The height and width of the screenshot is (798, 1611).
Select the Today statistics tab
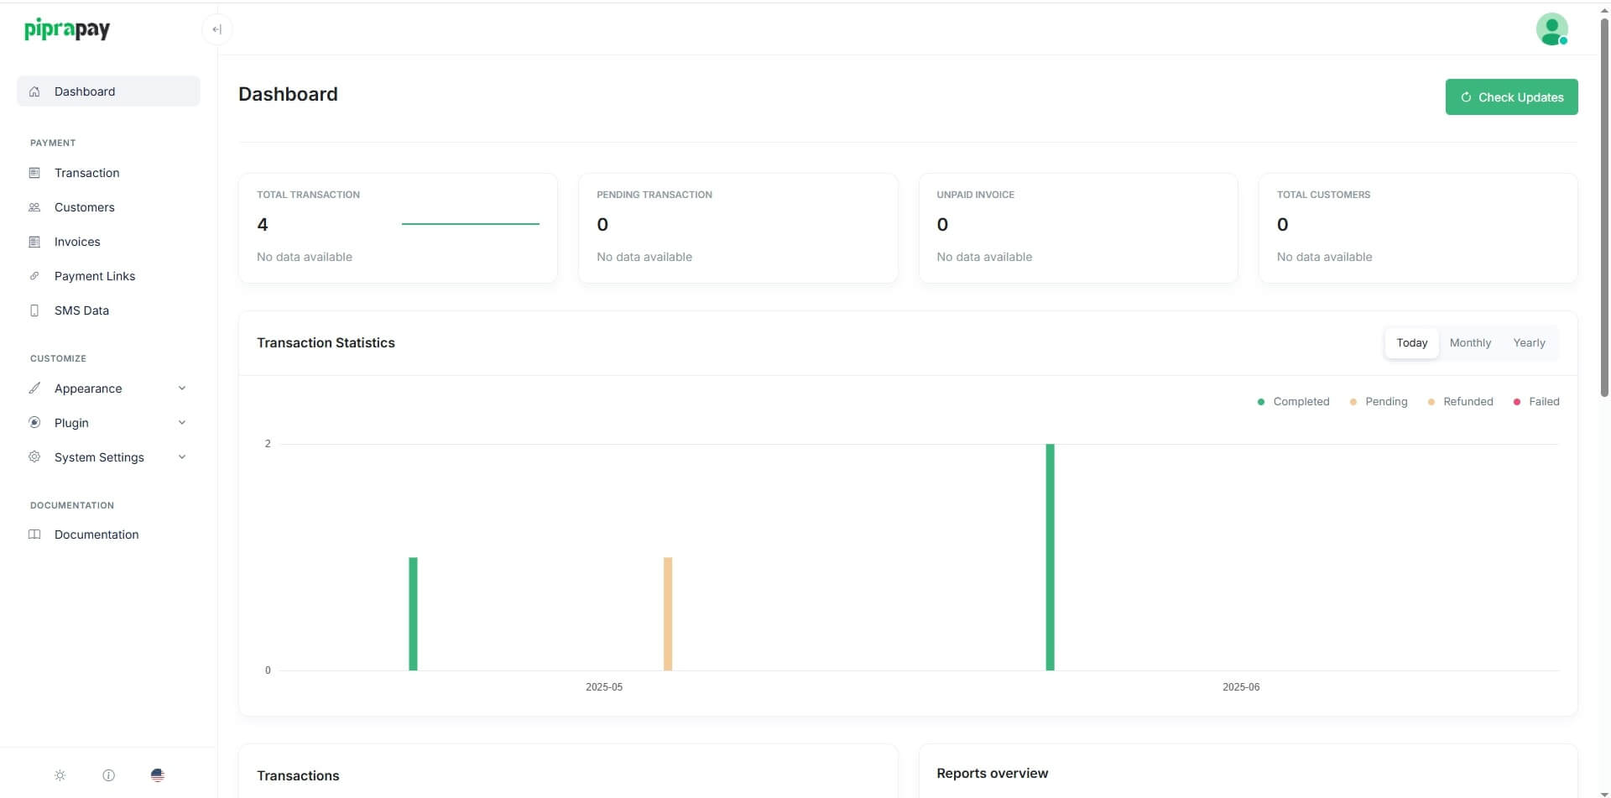[x=1411, y=343]
